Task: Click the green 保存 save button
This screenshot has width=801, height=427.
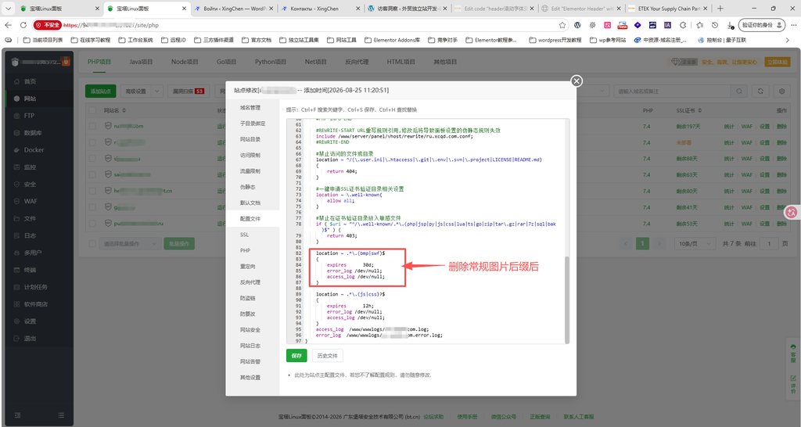Action: click(296, 356)
